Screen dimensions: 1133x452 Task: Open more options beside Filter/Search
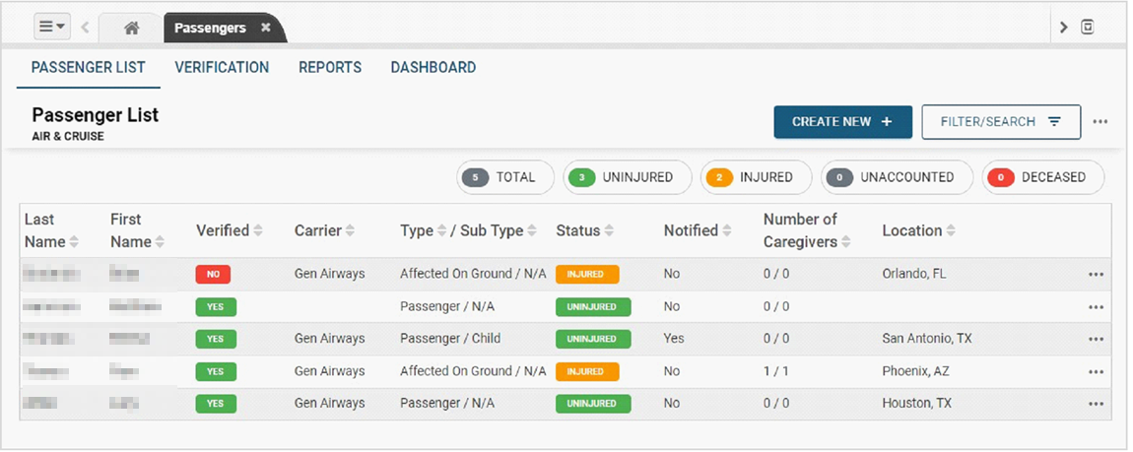pyautogui.click(x=1100, y=122)
